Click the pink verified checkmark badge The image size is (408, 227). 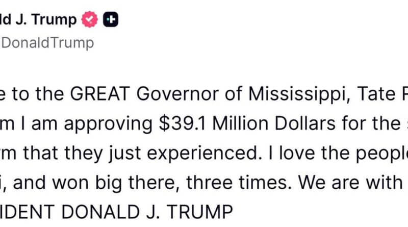[91, 20]
